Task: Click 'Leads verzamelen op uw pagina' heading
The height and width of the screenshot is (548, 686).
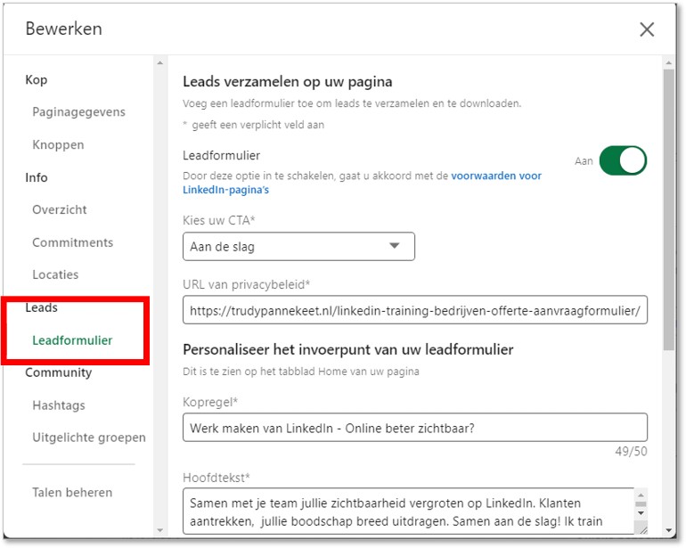Action: tap(288, 82)
